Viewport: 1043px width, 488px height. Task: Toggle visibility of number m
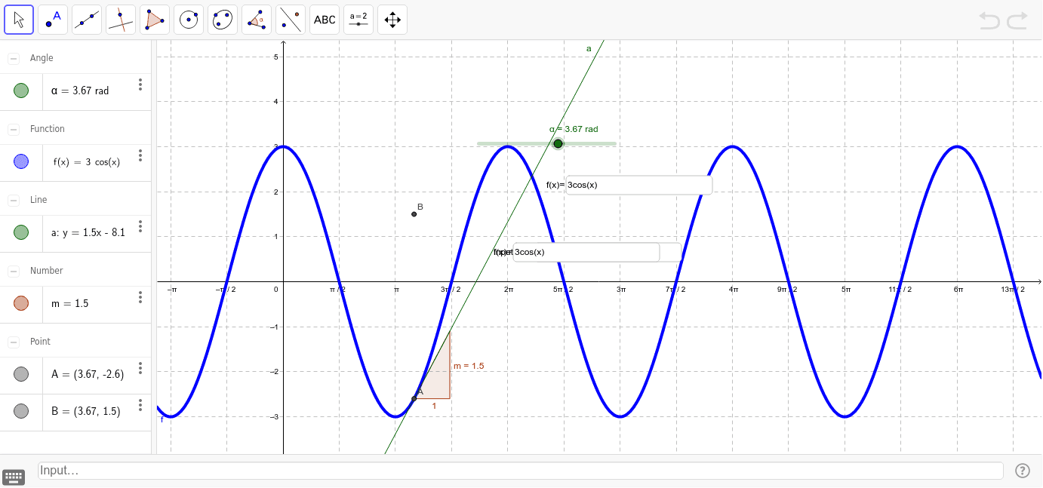click(x=21, y=303)
